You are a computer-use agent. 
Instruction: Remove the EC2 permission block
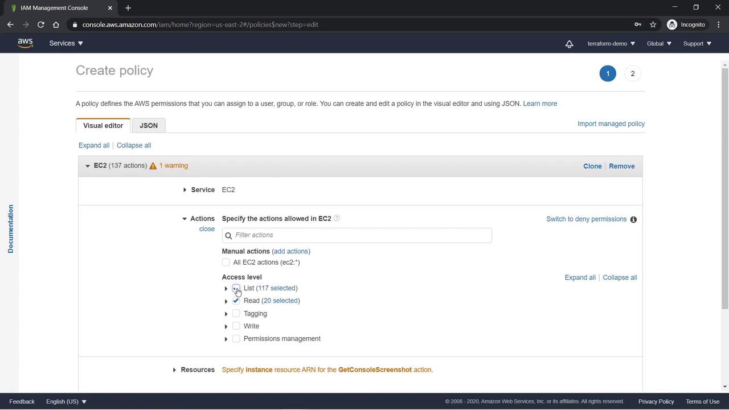[621, 166]
